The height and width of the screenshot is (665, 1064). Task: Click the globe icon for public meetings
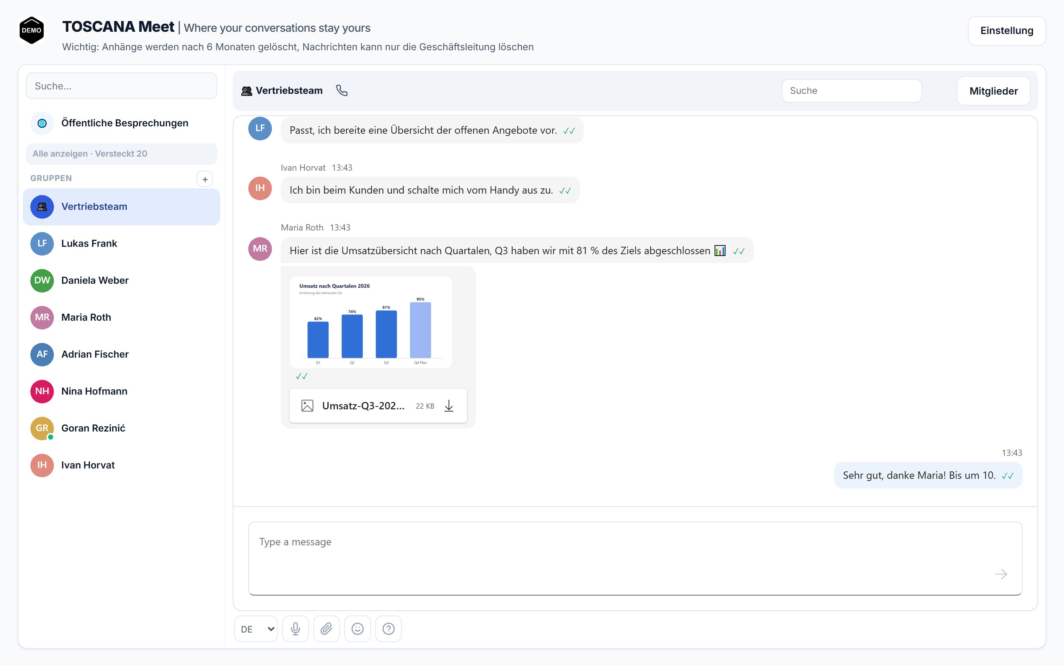[x=42, y=123]
